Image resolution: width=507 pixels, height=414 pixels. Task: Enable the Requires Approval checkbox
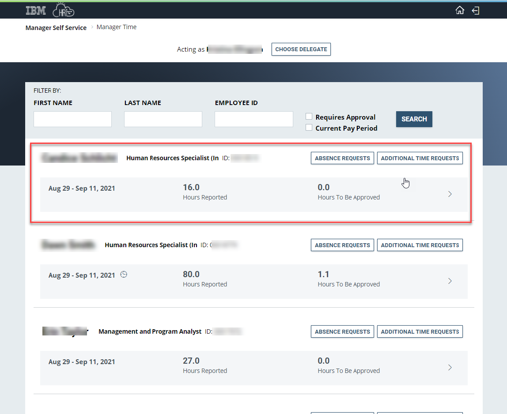tap(309, 116)
